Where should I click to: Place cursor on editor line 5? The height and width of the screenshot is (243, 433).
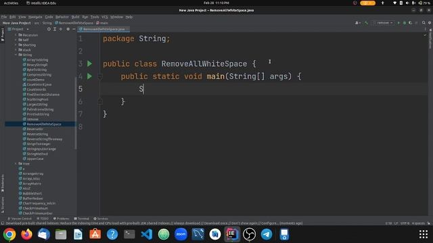[264, 88]
